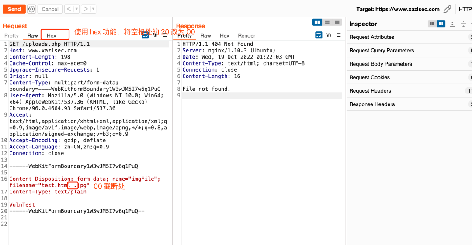Dock Inspector on the left side icon

tap(432, 24)
